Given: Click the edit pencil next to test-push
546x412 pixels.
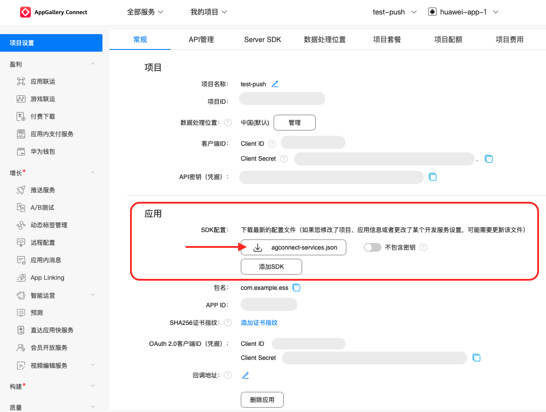Looking at the screenshot, I should 275,84.
